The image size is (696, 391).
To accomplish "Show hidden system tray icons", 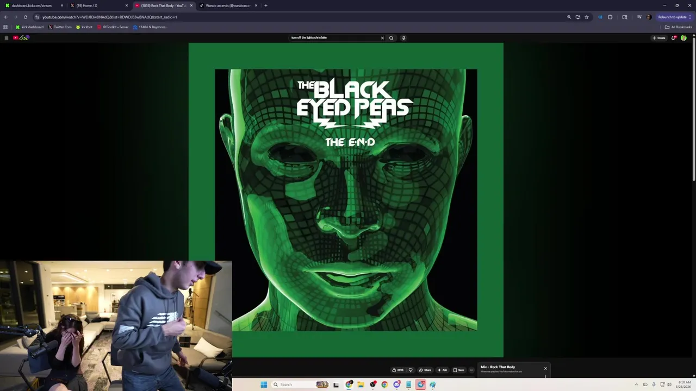I will 636,384.
